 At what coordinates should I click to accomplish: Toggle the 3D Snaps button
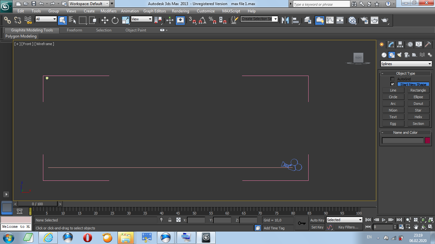pyautogui.click(x=192, y=20)
